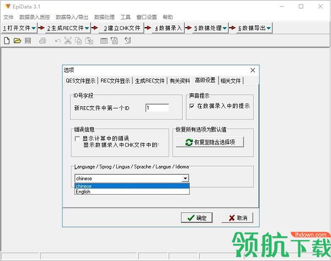Click 恢复至隐含选择项 restore defaults button

coord(210,142)
